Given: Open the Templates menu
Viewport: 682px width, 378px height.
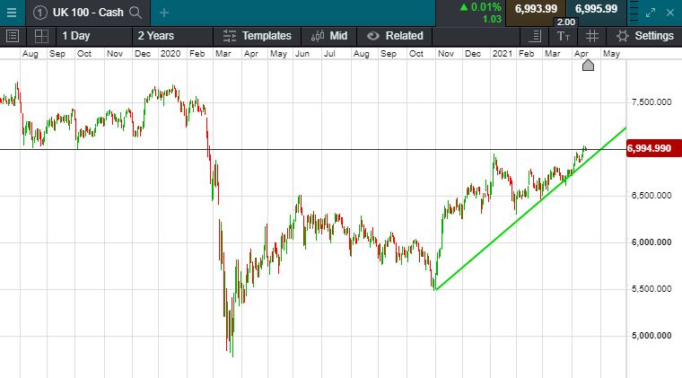Looking at the screenshot, I should [x=258, y=36].
